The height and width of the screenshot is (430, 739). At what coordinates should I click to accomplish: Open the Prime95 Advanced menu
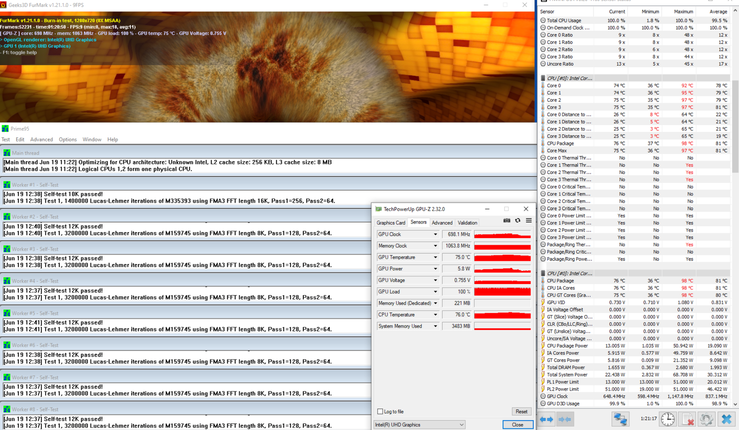(41, 139)
